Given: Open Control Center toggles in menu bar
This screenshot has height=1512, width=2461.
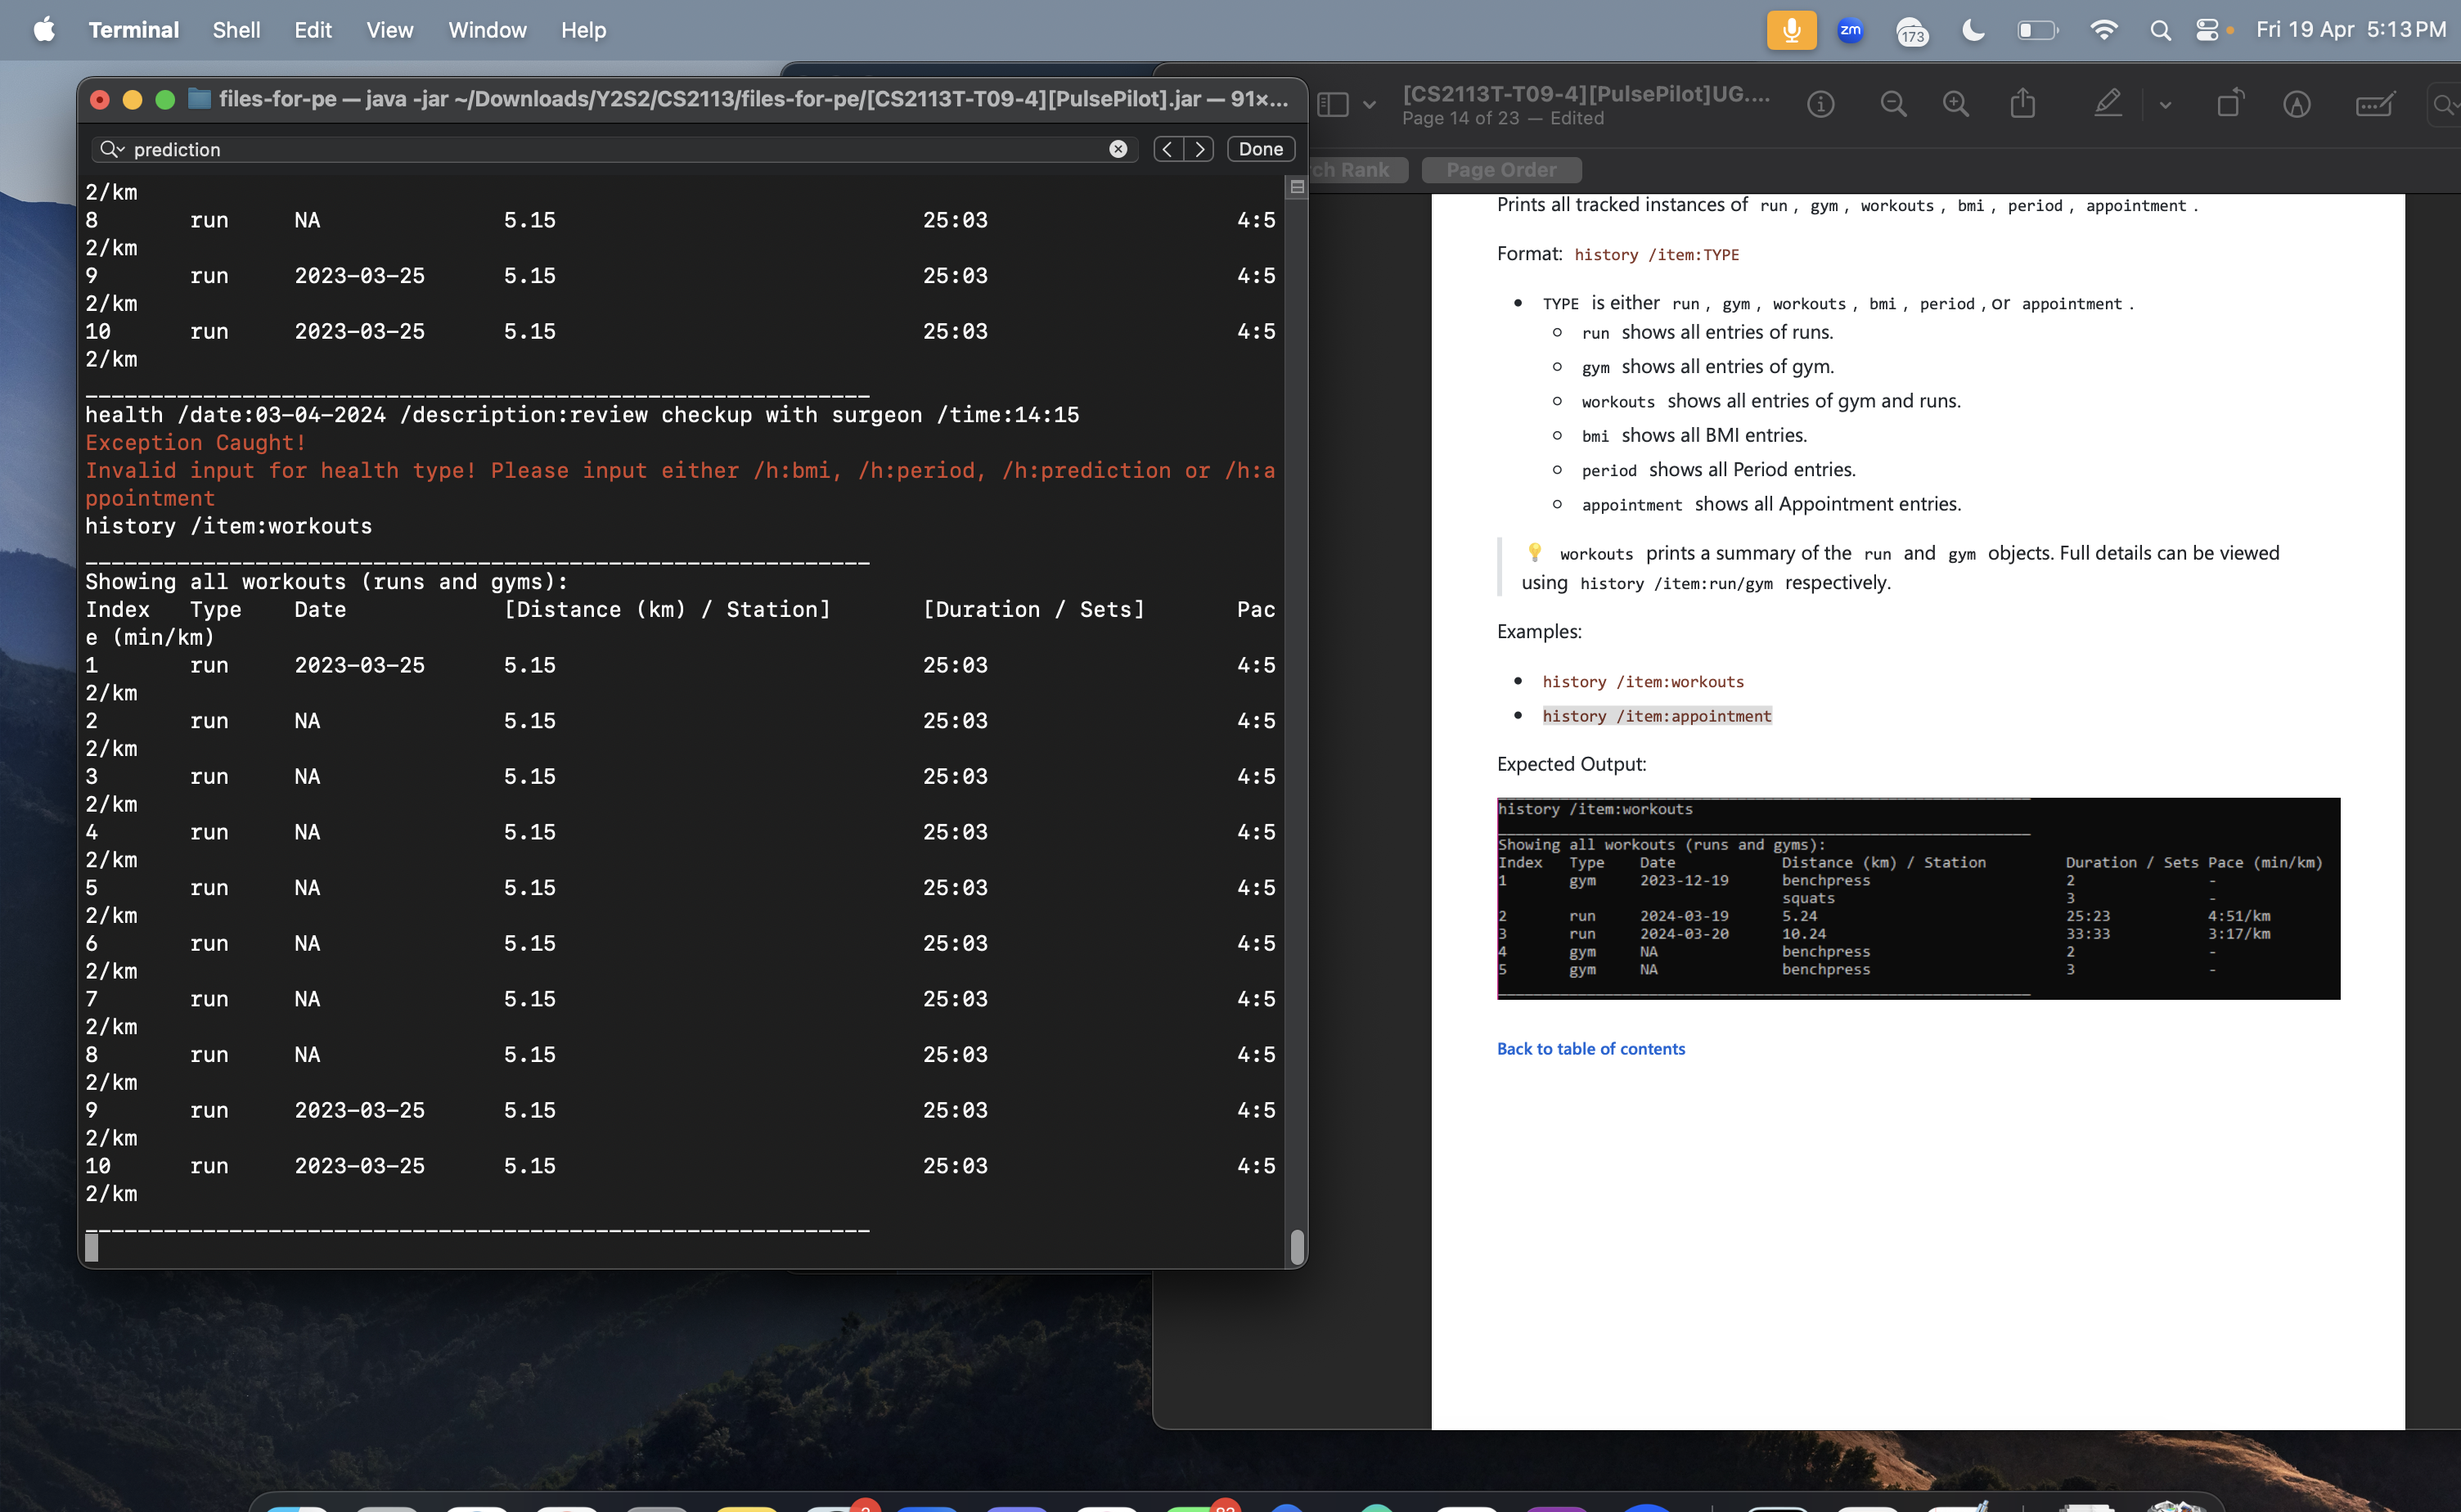Looking at the screenshot, I should (2207, 30).
